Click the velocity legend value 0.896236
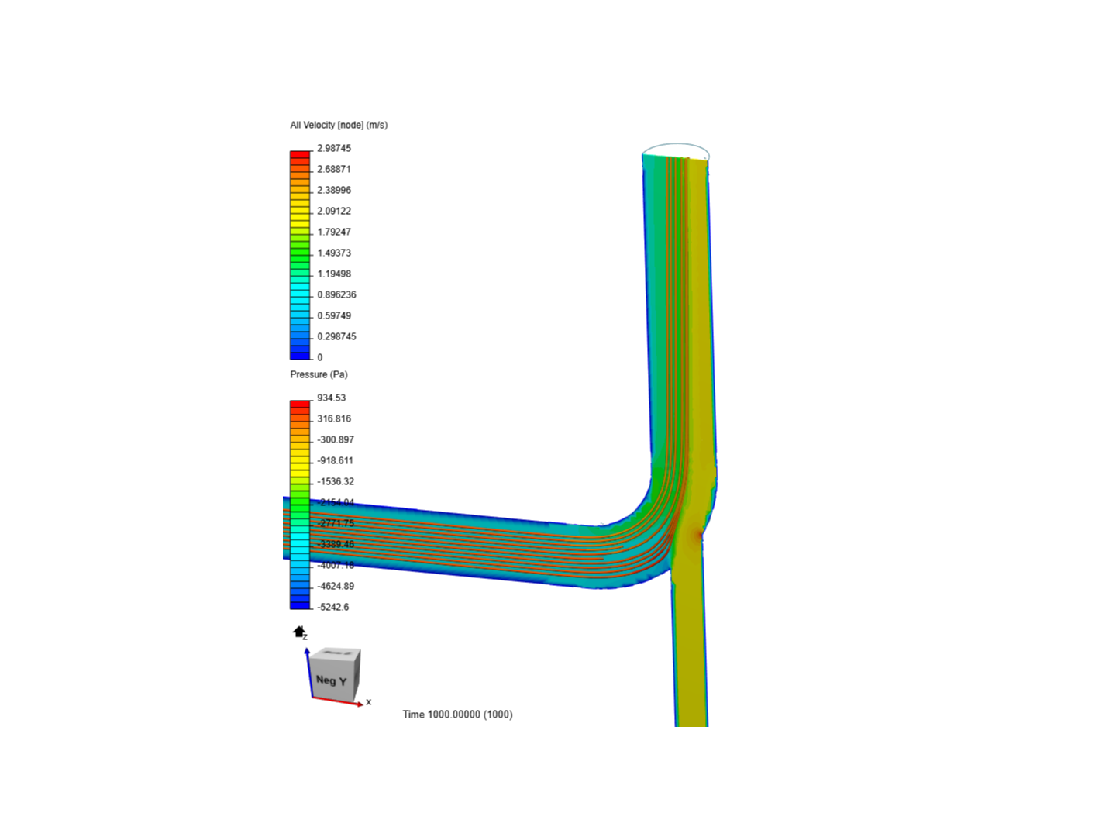Viewport: 1116px width, 837px height. [x=336, y=294]
